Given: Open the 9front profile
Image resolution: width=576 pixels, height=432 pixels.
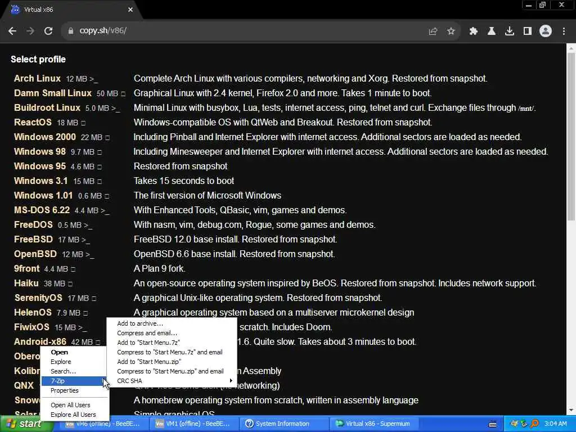Looking at the screenshot, I should (26, 268).
